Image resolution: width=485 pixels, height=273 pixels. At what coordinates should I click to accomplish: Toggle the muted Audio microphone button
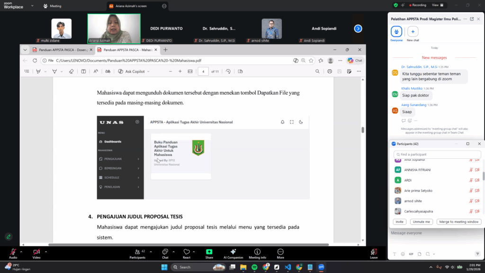pos(13,252)
